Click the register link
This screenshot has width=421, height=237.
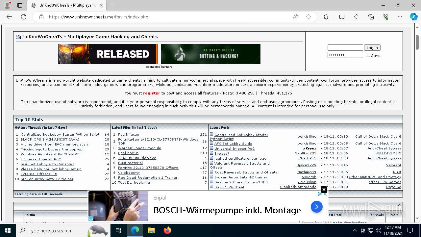click(152, 93)
